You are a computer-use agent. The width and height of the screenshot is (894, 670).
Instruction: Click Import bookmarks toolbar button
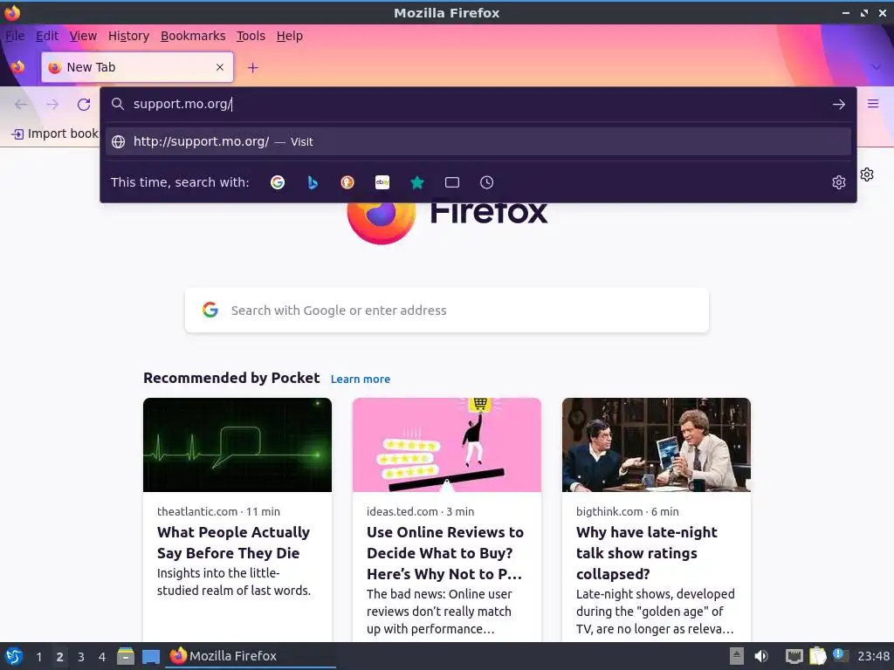(55, 133)
